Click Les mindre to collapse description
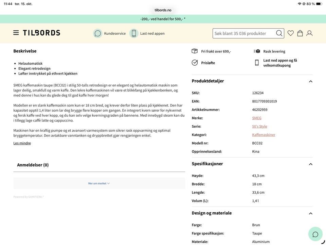The height and width of the screenshot is (245, 326). [22, 143]
